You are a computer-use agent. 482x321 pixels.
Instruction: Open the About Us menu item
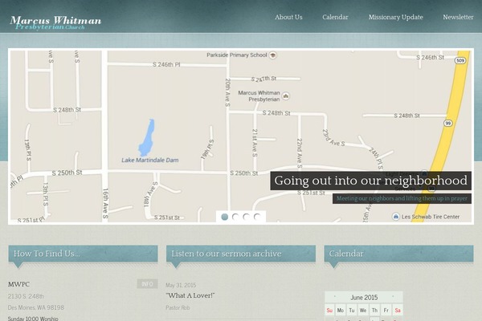288,17
